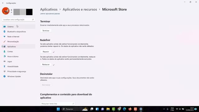The image size is (199, 112).
Task: Click the greyed-out Desinstalar button
Action: tap(46, 85)
